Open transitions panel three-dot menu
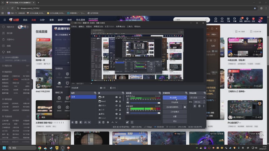The image size is (269, 151). pos(204,106)
